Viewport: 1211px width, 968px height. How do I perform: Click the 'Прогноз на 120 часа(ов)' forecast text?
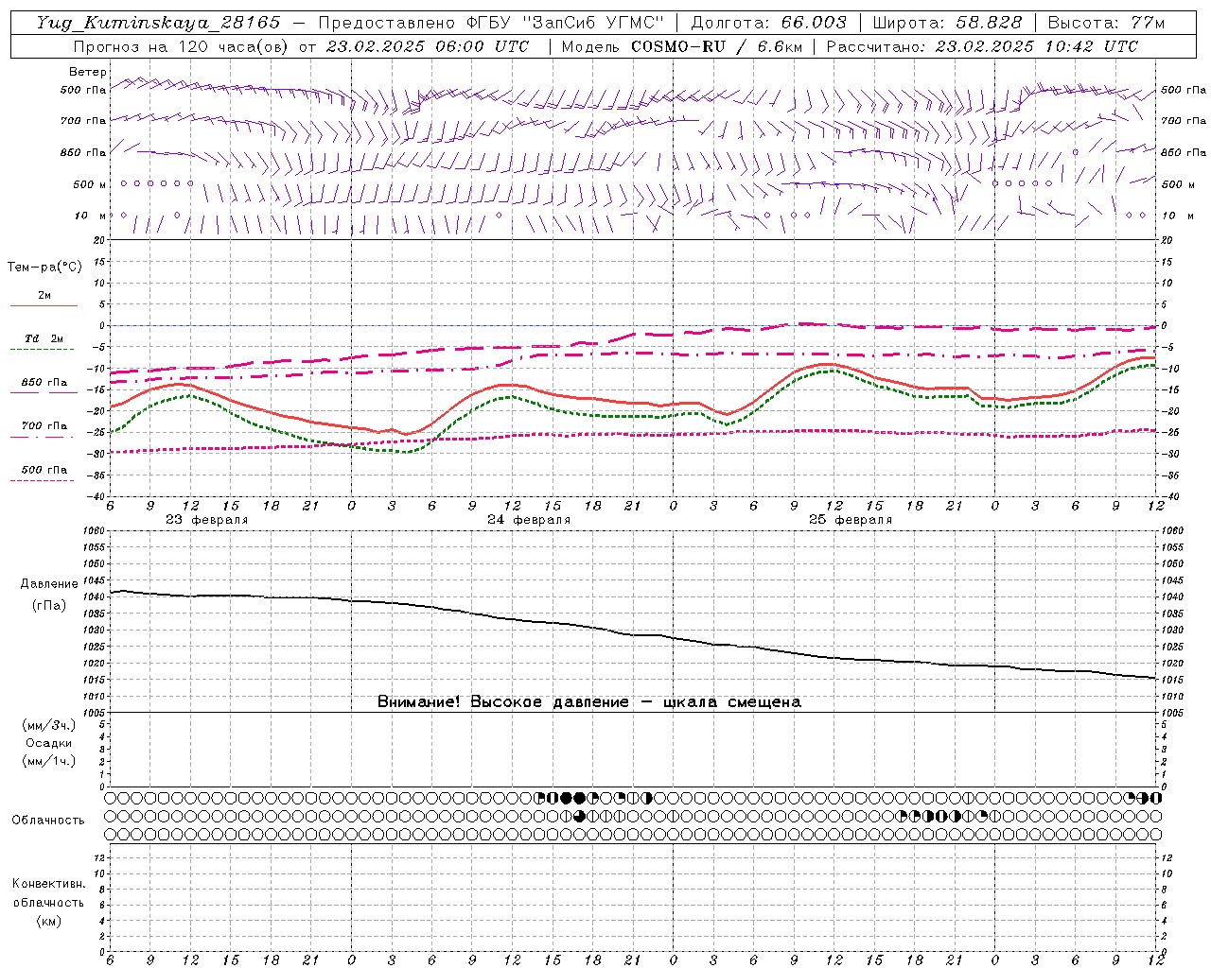182,46
